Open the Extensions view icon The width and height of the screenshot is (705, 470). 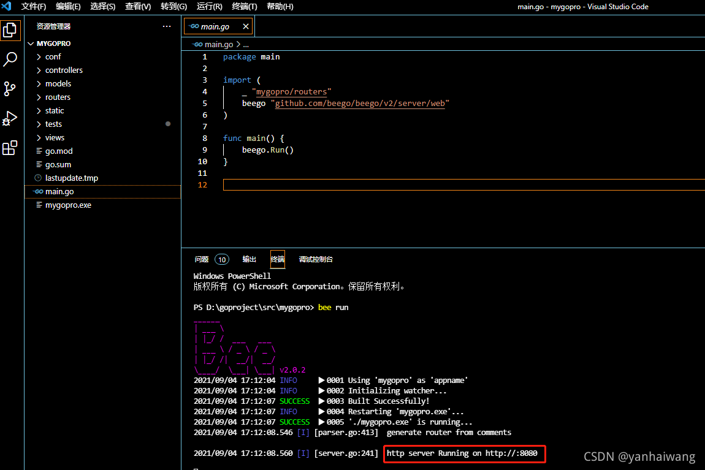point(10,148)
